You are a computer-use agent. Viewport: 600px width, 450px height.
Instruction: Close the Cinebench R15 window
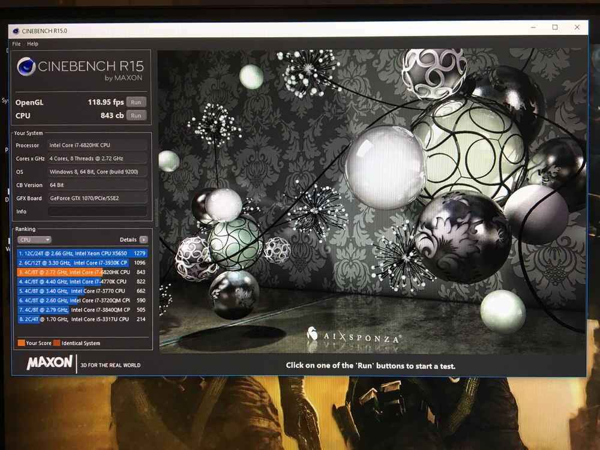point(577,28)
